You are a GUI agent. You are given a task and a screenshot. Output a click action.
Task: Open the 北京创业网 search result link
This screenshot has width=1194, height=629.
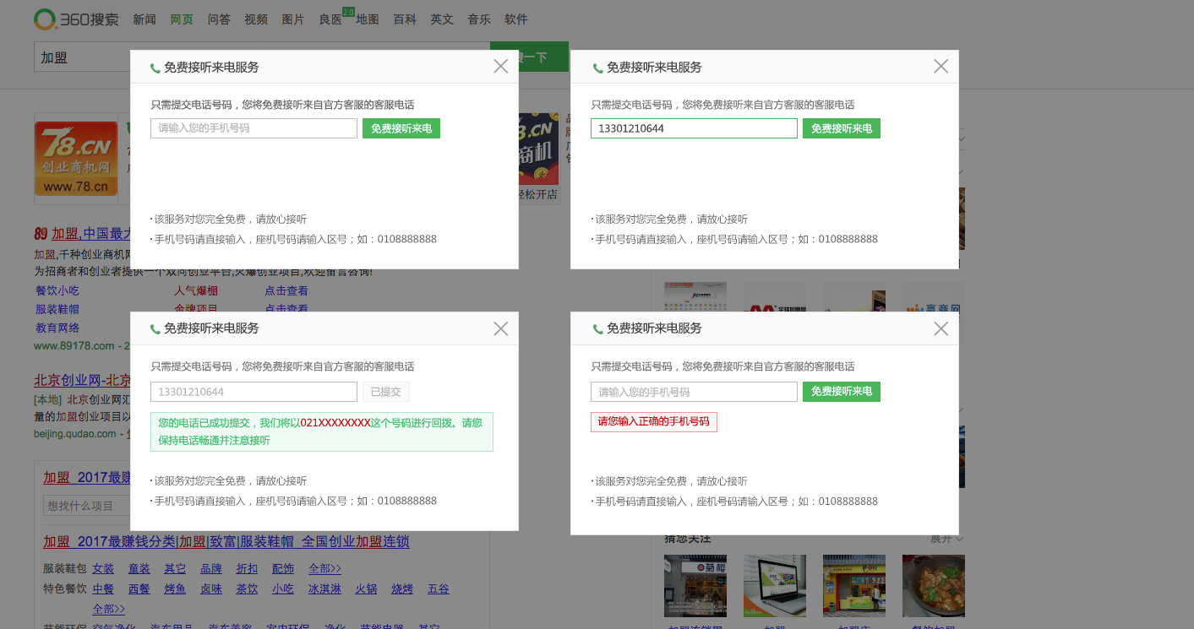82,380
